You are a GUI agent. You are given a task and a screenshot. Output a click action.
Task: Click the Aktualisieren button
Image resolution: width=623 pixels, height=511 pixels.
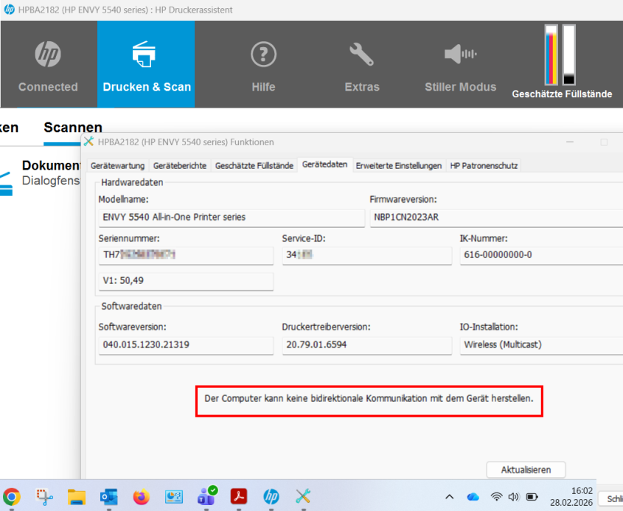pos(526,470)
